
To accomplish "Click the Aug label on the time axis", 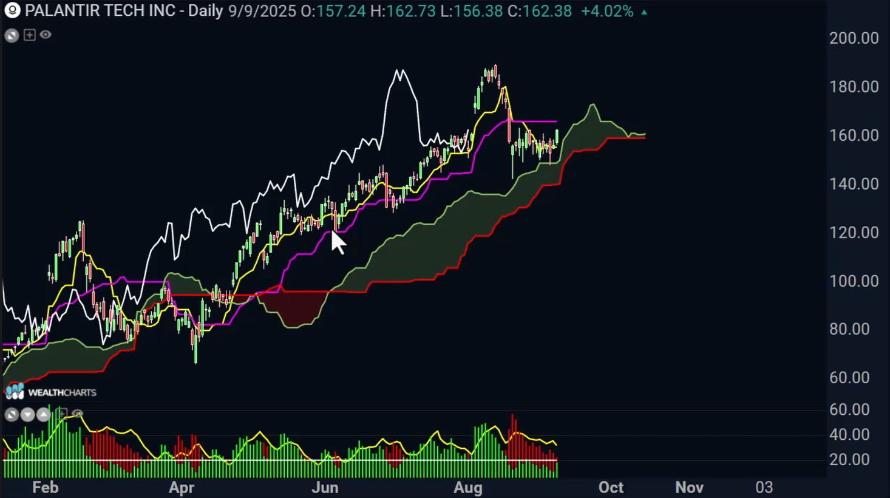I will (468, 487).
